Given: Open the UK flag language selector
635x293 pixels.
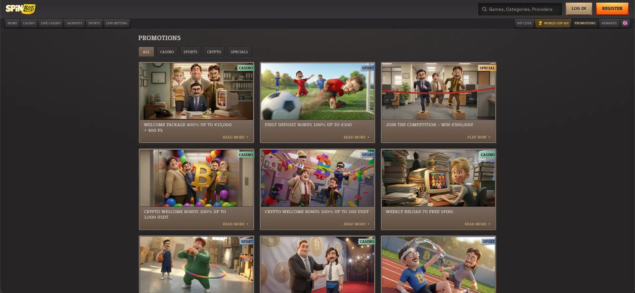Looking at the screenshot, I should tap(625, 23).
